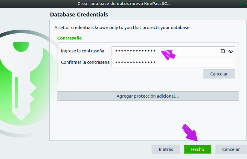Toggle password visibility with the eye icon

pyautogui.click(x=230, y=51)
